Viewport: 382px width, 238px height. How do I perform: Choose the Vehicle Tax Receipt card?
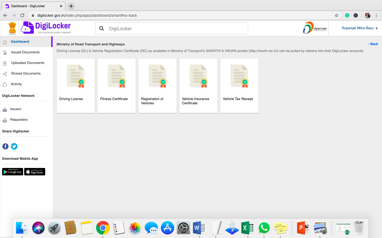[239, 86]
